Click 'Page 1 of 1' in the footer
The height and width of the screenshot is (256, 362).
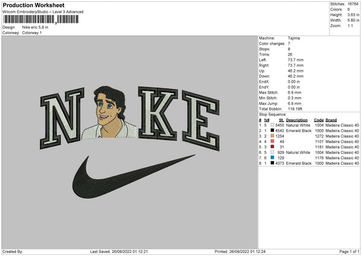pyautogui.click(x=349, y=251)
